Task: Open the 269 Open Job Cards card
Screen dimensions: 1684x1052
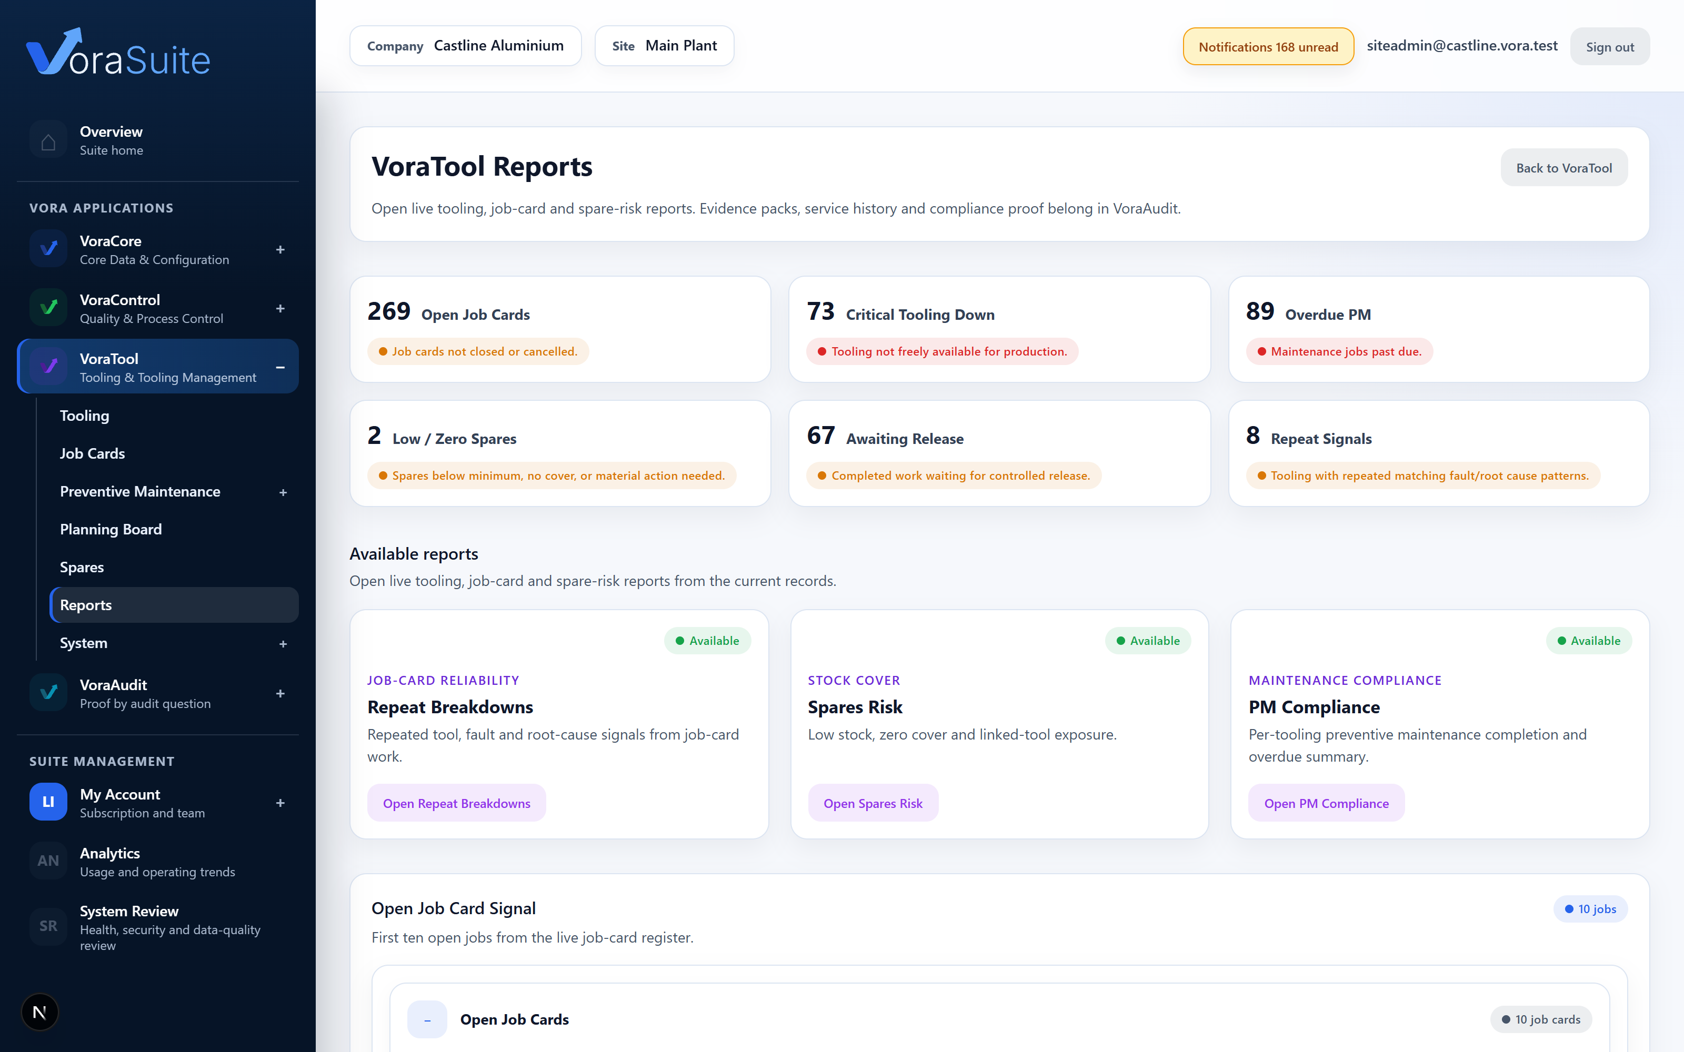Action: click(560, 329)
